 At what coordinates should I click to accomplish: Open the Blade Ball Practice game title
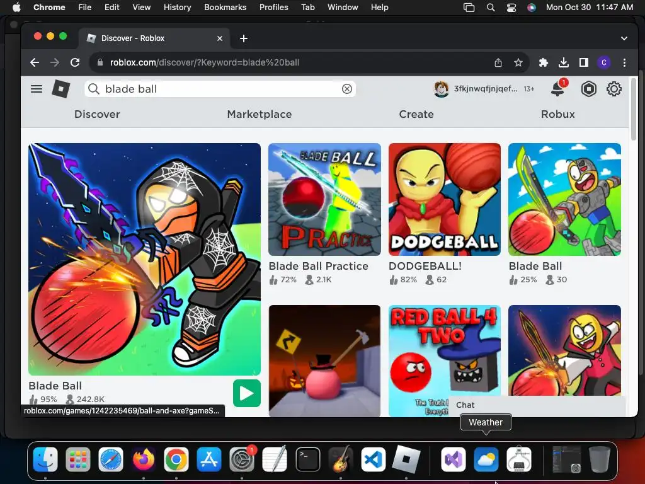tap(318, 267)
